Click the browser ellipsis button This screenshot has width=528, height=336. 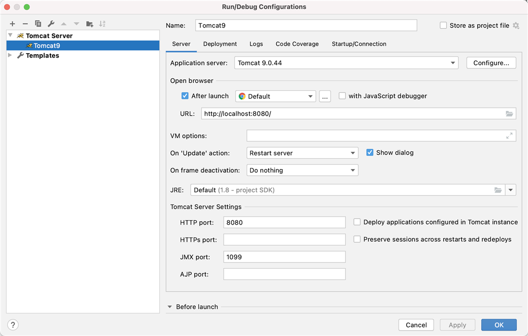[x=324, y=96]
